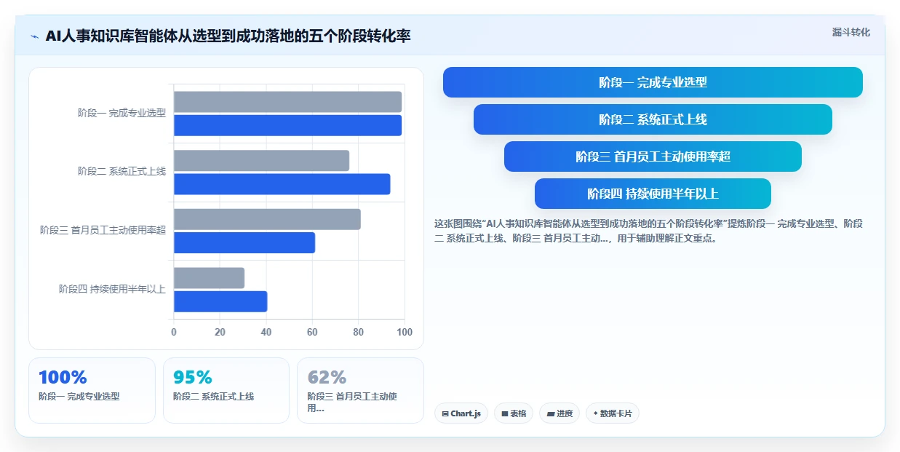Viewport: 900px width, 452px height.
Task: Select funnel stage 阶段一 完成专业选型
Action: [653, 82]
